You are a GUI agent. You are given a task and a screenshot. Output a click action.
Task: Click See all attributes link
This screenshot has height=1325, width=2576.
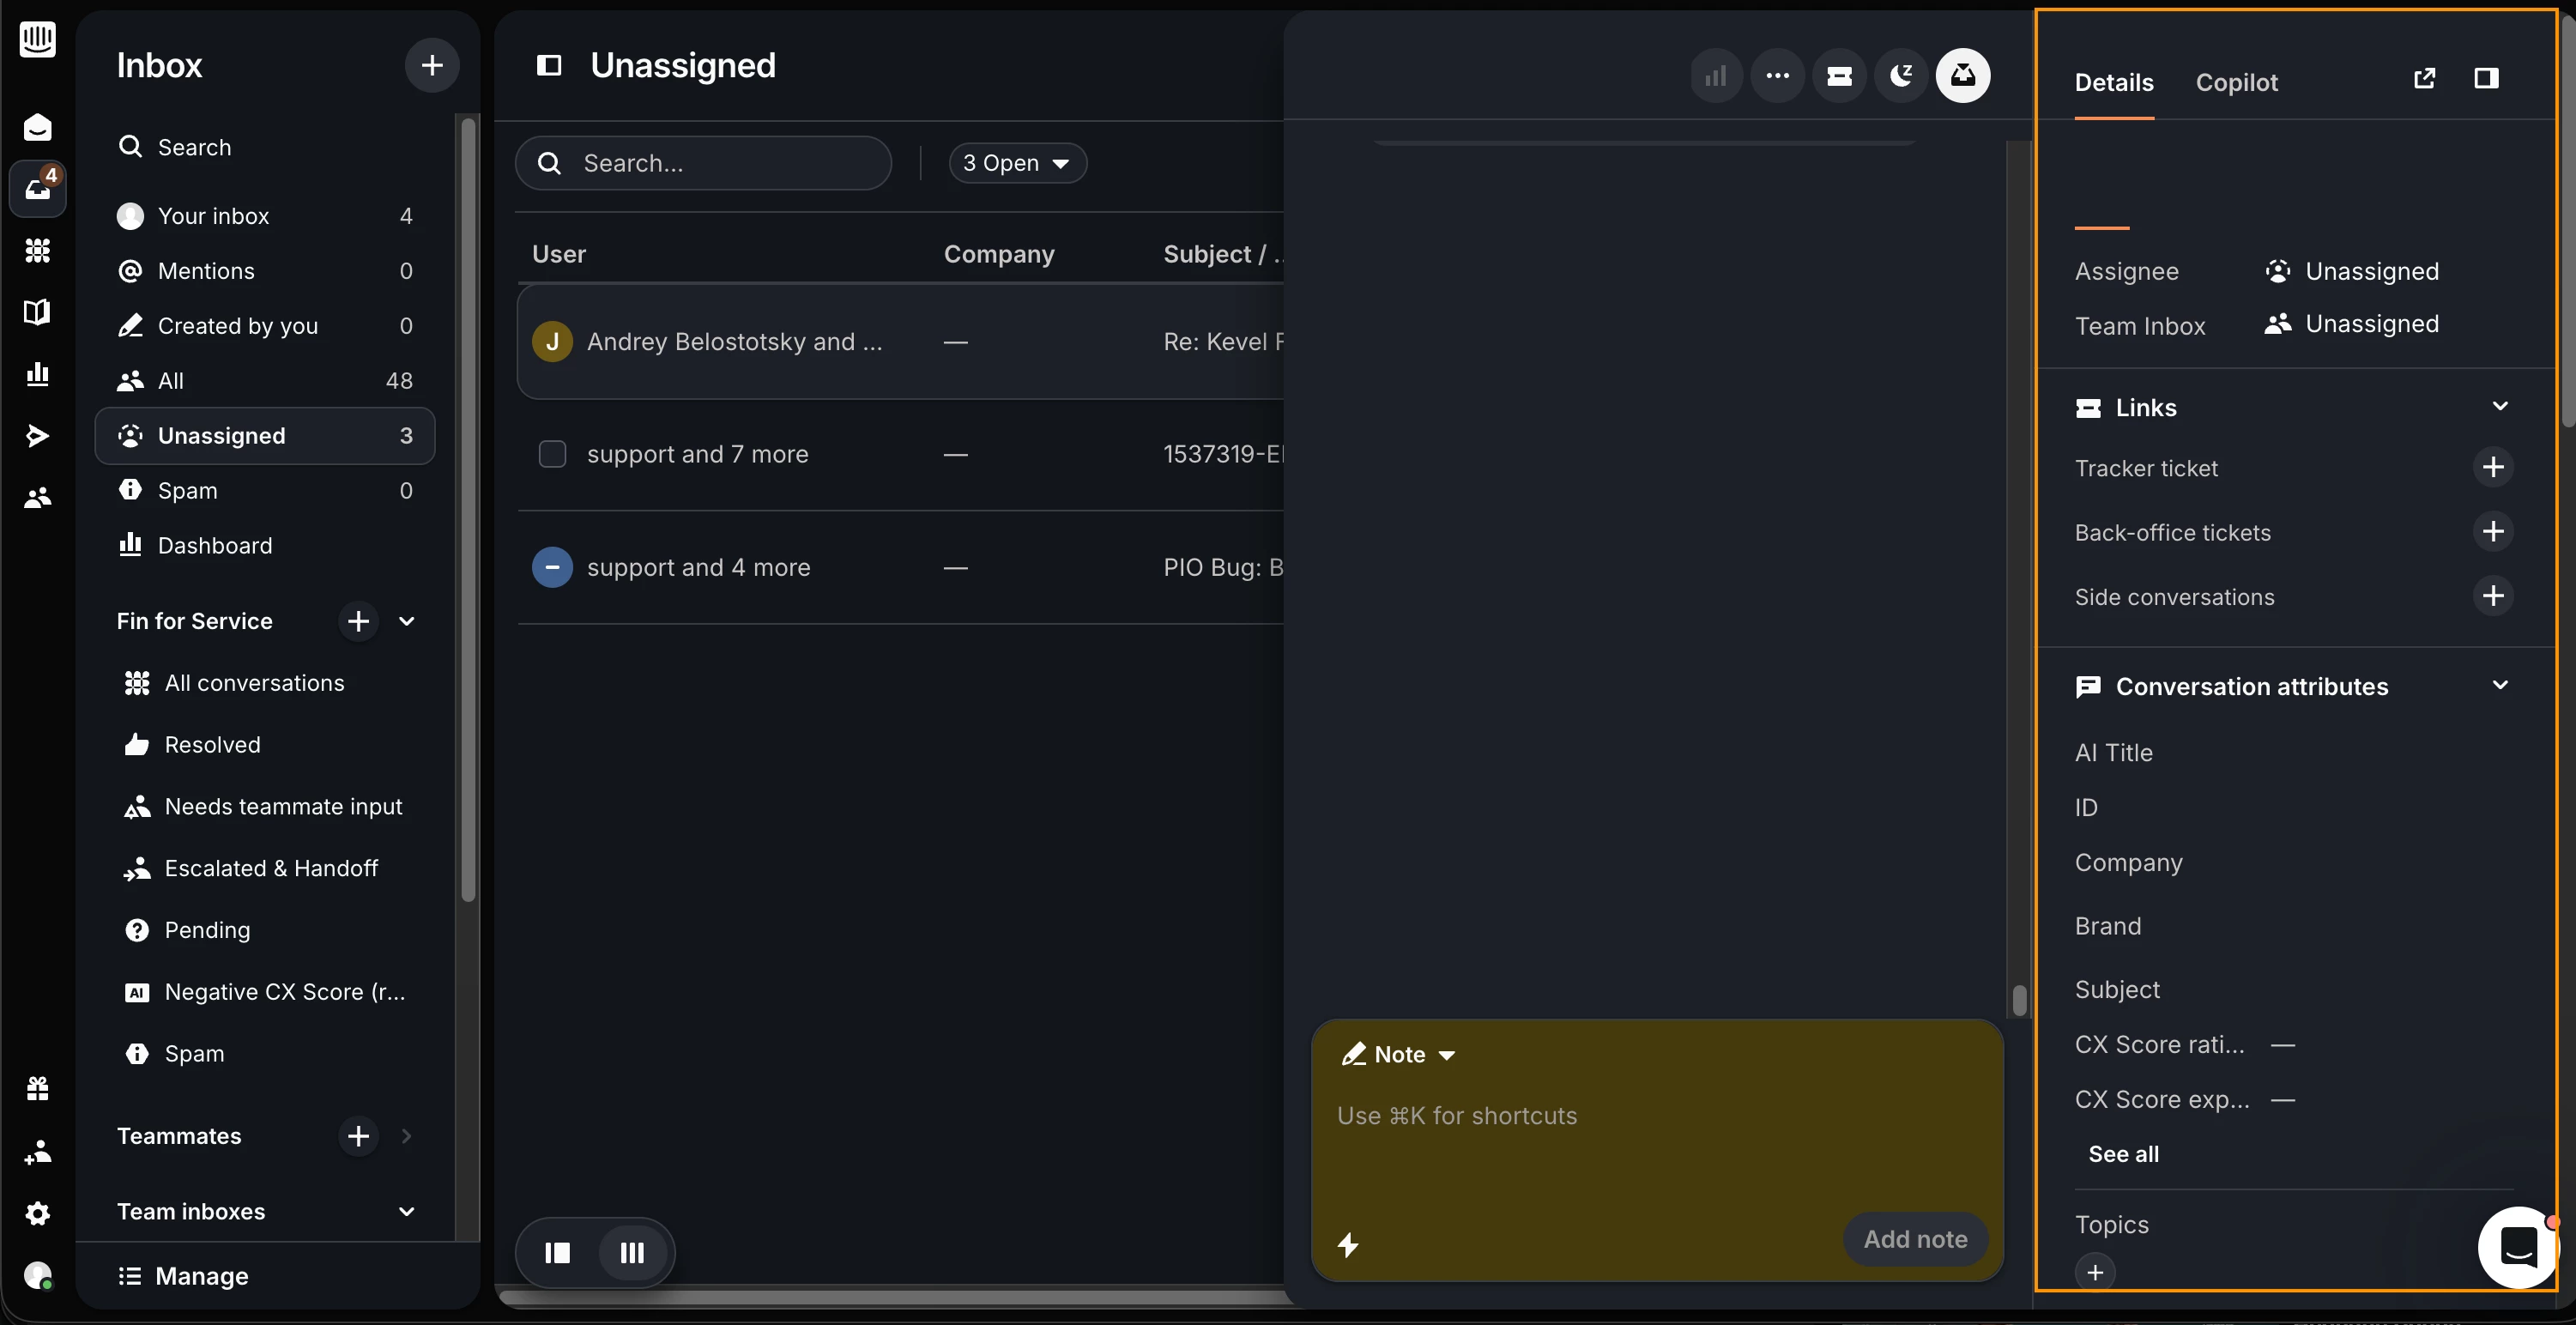click(2123, 1153)
